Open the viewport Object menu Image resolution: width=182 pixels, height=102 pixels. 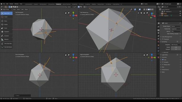tap(26, 9)
